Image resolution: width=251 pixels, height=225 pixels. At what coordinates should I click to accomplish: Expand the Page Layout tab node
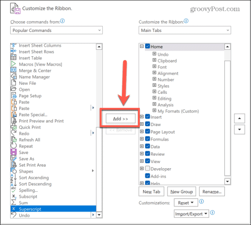(x=142, y=131)
